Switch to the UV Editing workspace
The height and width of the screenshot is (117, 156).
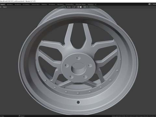pyautogui.click(x=26, y=5)
